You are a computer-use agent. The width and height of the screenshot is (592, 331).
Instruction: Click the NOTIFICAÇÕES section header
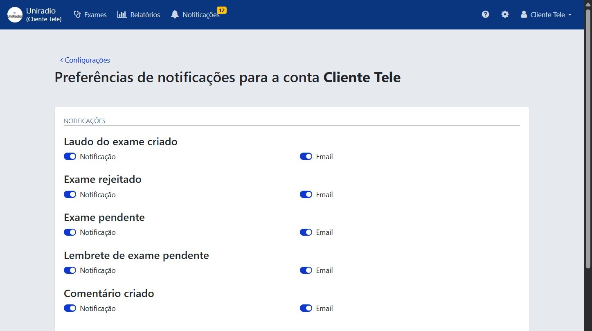pos(84,121)
